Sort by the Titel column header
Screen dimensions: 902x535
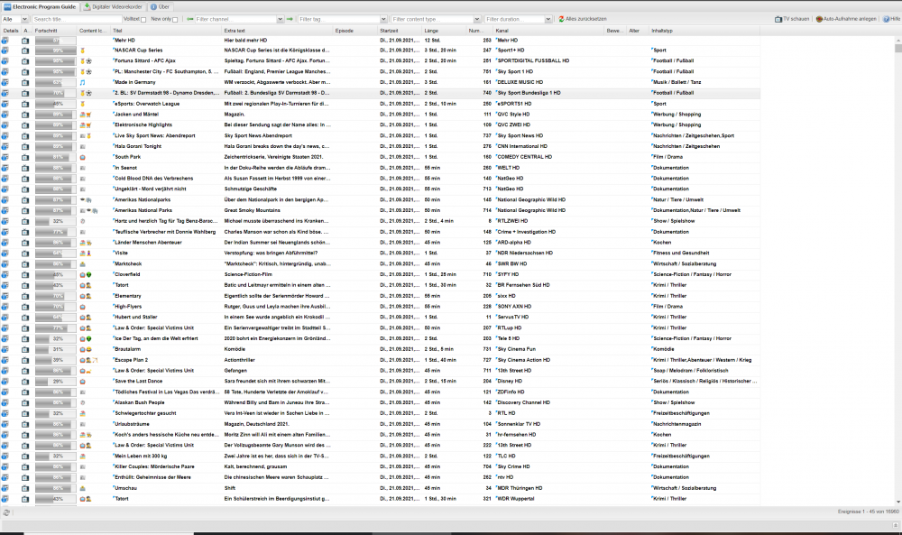166,31
